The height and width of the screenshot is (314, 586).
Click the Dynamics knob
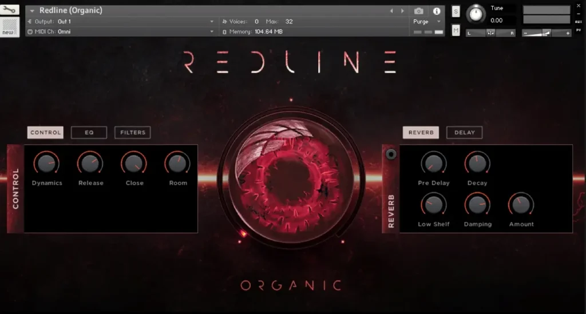pyautogui.click(x=46, y=164)
